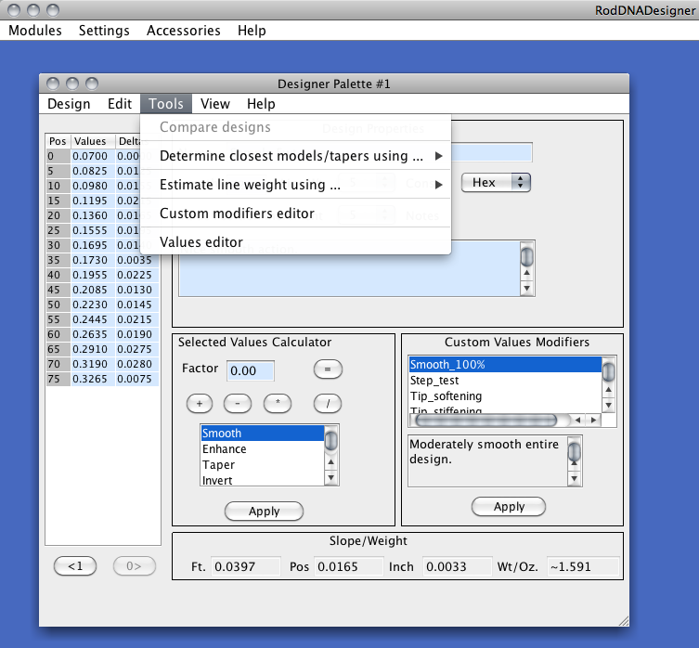Click the modifier description scroll down arrow
Image resolution: width=699 pixels, height=648 pixels.
click(x=575, y=479)
